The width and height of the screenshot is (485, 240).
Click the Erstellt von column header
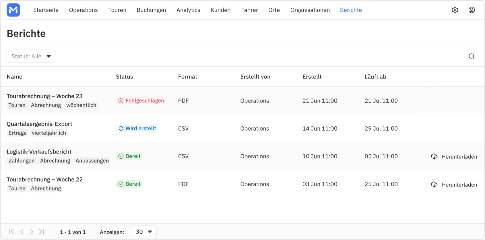(255, 77)
